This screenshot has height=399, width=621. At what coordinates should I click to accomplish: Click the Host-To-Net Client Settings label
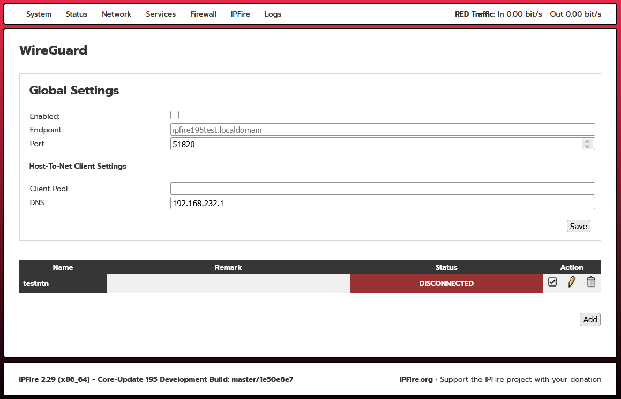tap(78, 166)
